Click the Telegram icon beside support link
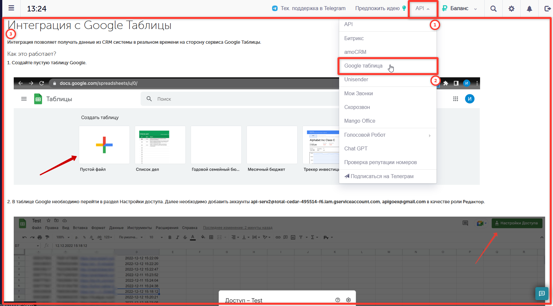Screen dimensions: 553x306 tap(275, 8)
